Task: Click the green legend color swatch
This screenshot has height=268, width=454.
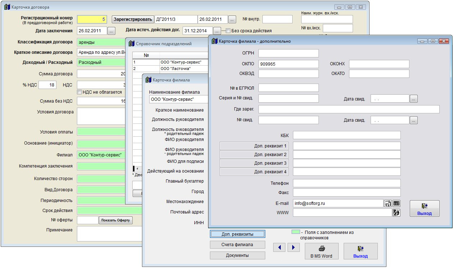Action: 295,232
